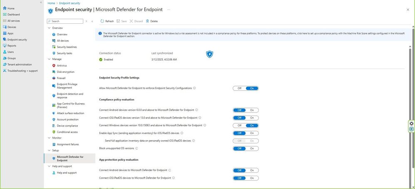The height and width of the screenshot is (189, 415).
Task: Click Troubleshooting + support wrench icon
Action: [x=5, y=71]
